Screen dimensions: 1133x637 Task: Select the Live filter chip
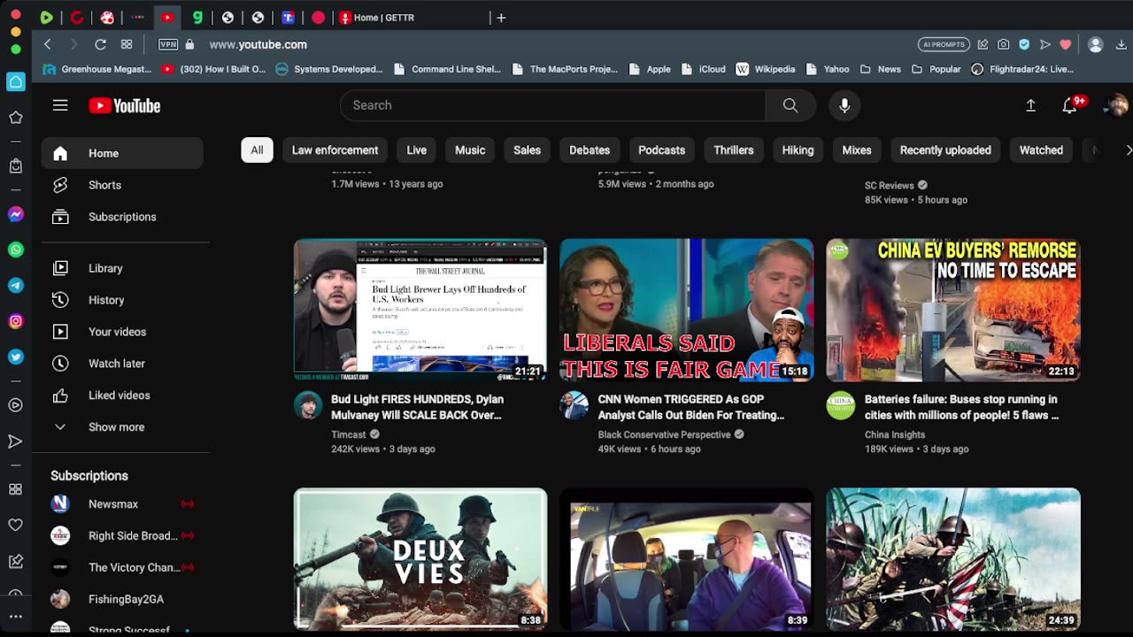[x=417, y=150]
